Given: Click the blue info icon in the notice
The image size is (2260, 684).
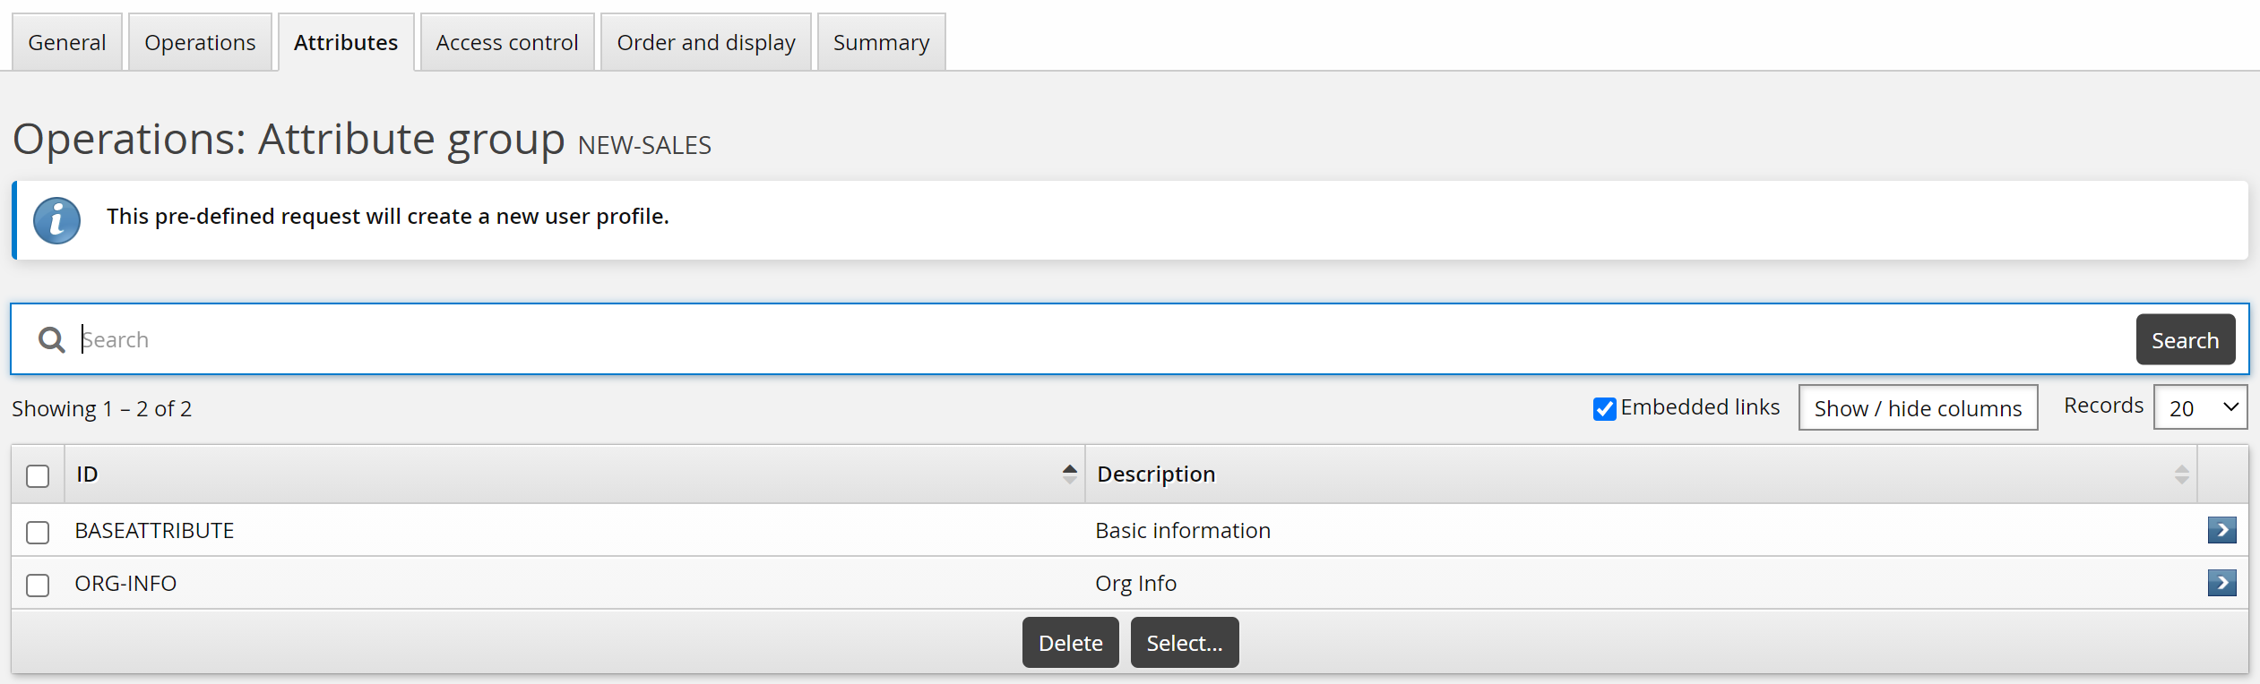Looking at the screenshot, I should click(x=56, y=220).
